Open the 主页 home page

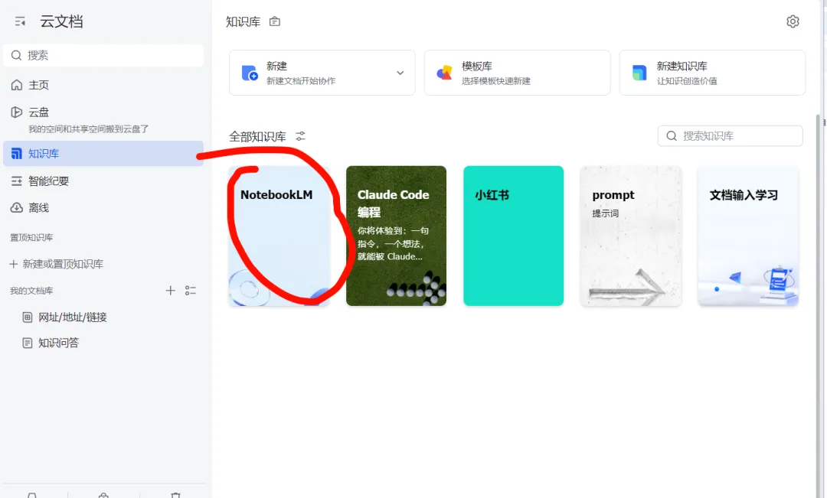(103, 85)
